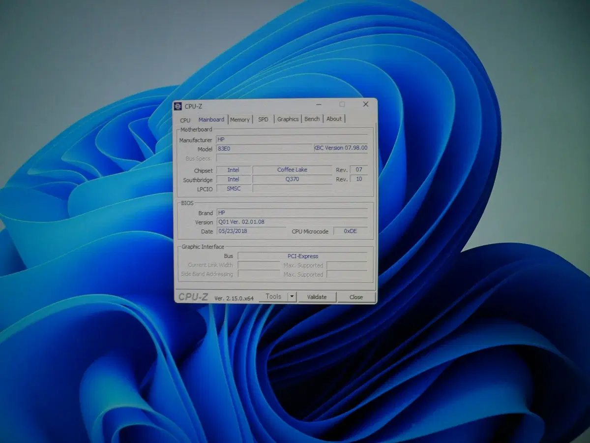Click the Chipset Rev. value 07
Screen dimensions: 590x443
click(x=359, y=169)
